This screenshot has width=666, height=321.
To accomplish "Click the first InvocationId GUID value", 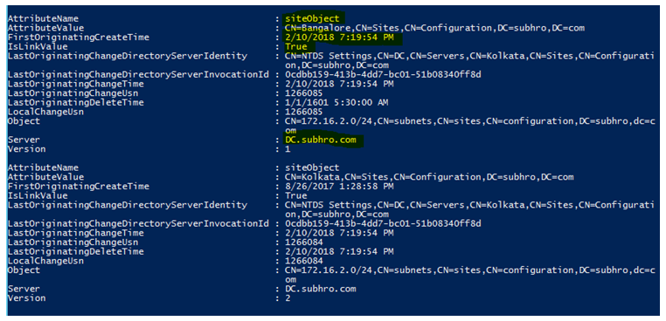I will pos(384,75).
